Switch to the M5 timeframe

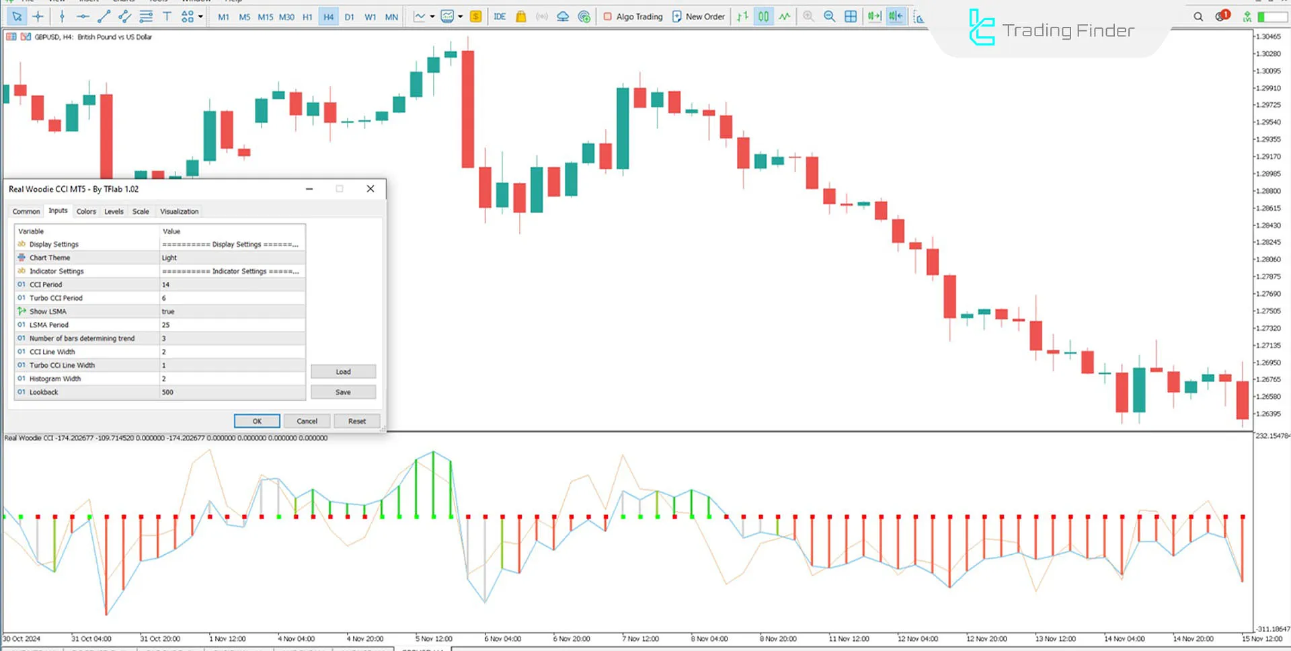(245, 17)
